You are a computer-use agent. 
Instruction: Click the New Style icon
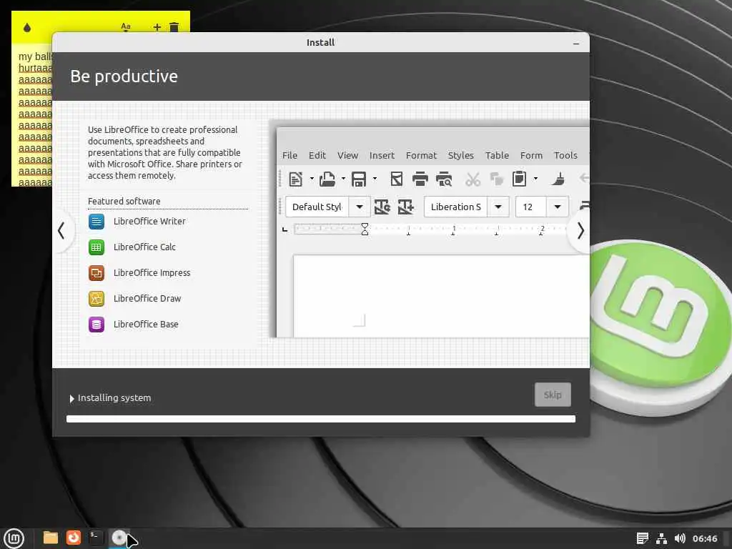tap(406, 207)
